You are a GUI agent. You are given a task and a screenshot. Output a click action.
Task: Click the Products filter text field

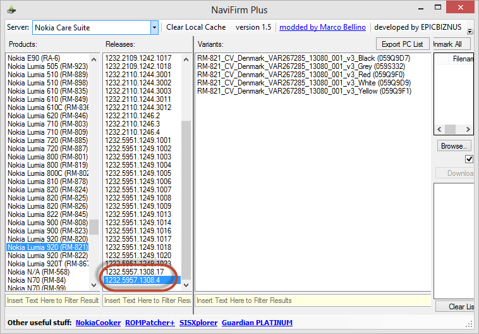52,300
